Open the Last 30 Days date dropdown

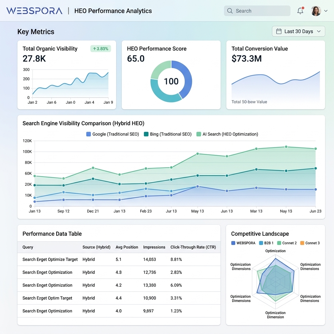pyautogui.click(x=298, y=31)
